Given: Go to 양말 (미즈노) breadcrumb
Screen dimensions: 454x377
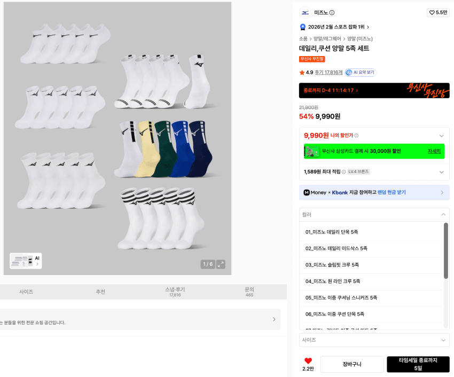Looking at the screenshot, I should [360, 39].
